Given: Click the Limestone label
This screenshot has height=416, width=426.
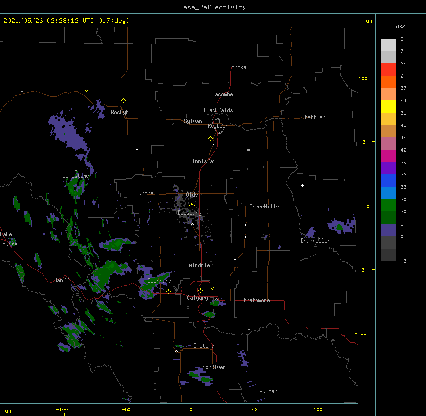Looking at the screenshot, I should point(76,176).
